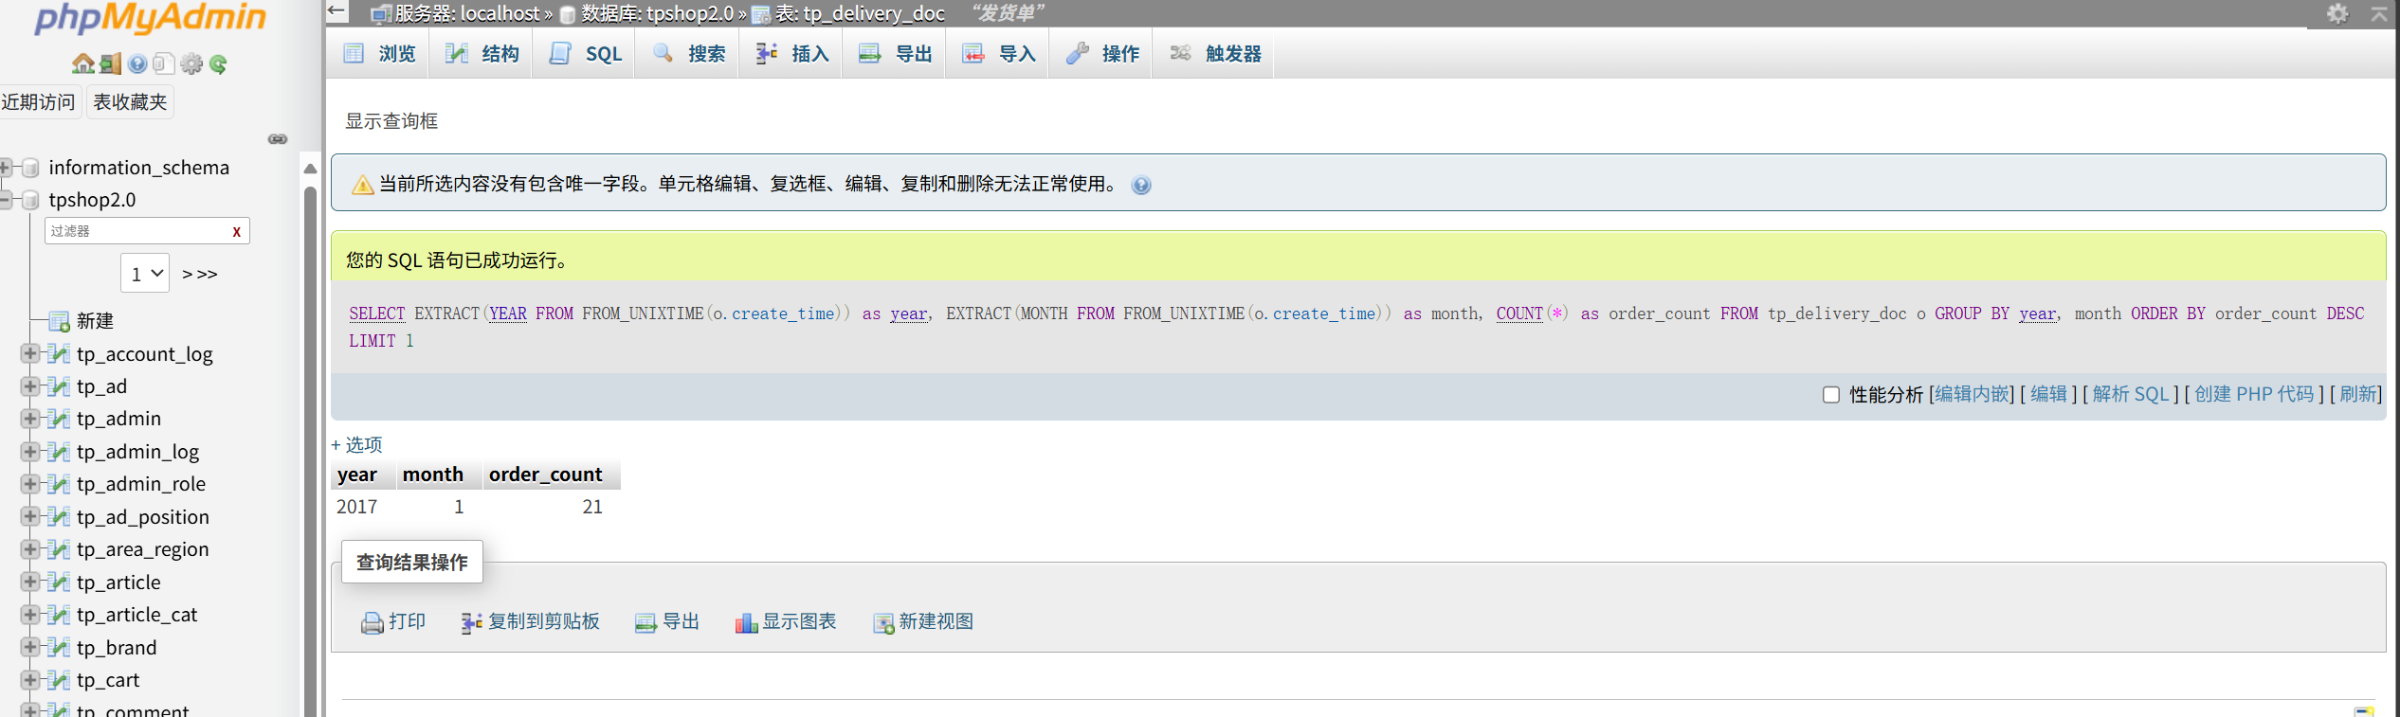Expand the + 选项 options link

[x=356, y=444]
